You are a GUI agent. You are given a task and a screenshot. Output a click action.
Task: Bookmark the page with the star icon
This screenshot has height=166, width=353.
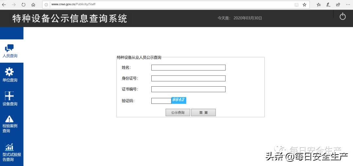click(304, 5)
